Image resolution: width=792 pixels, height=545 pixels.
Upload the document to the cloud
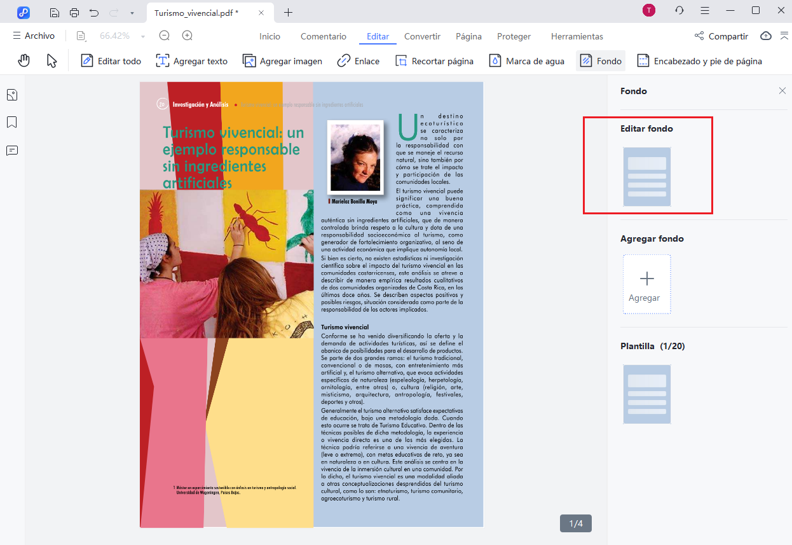(765, 36)
